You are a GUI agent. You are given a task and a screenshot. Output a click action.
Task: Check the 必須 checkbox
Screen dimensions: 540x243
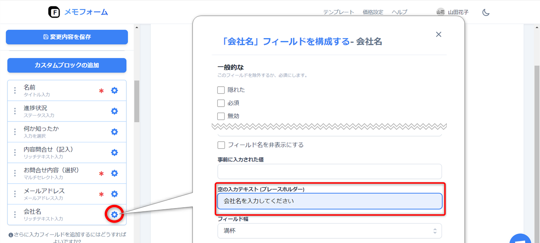tap(221, 103)
